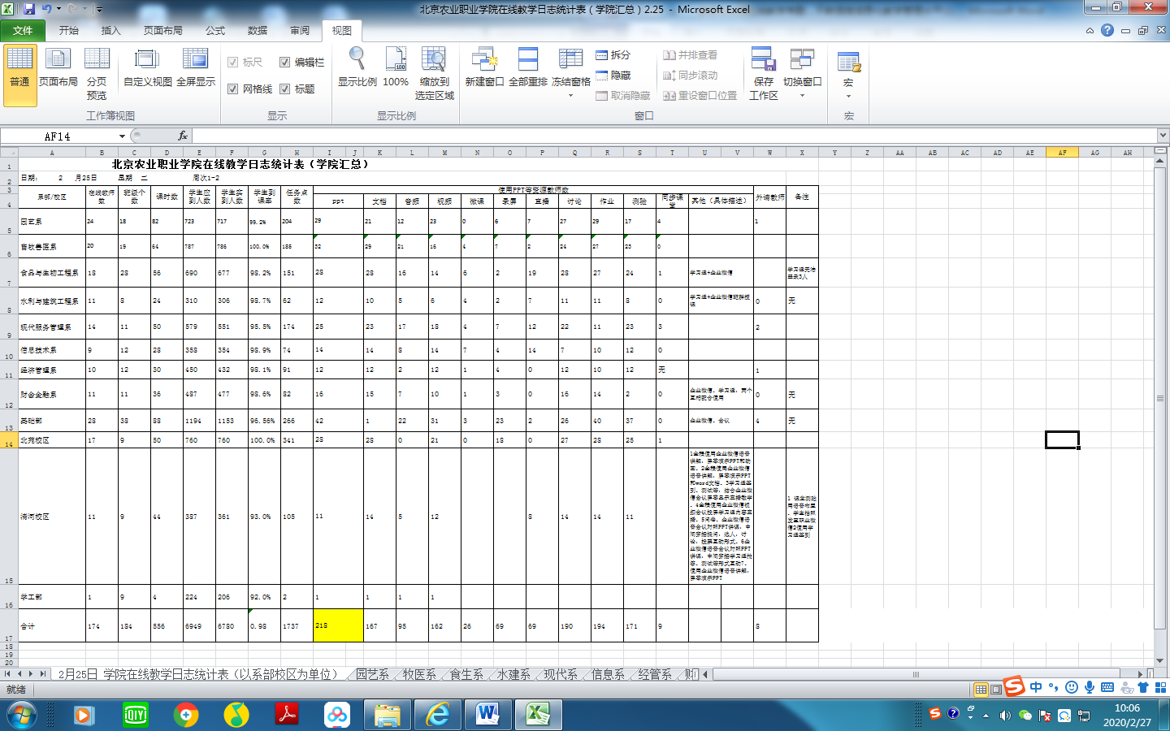Select the yellow highlighted cell with 218
The width and height of the screenshot is (1170, 731).
[338, 625]
